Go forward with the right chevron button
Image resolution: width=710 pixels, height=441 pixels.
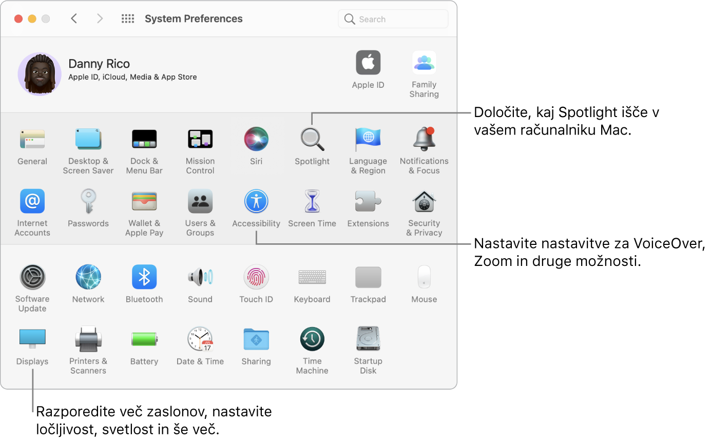pos(100,19)
